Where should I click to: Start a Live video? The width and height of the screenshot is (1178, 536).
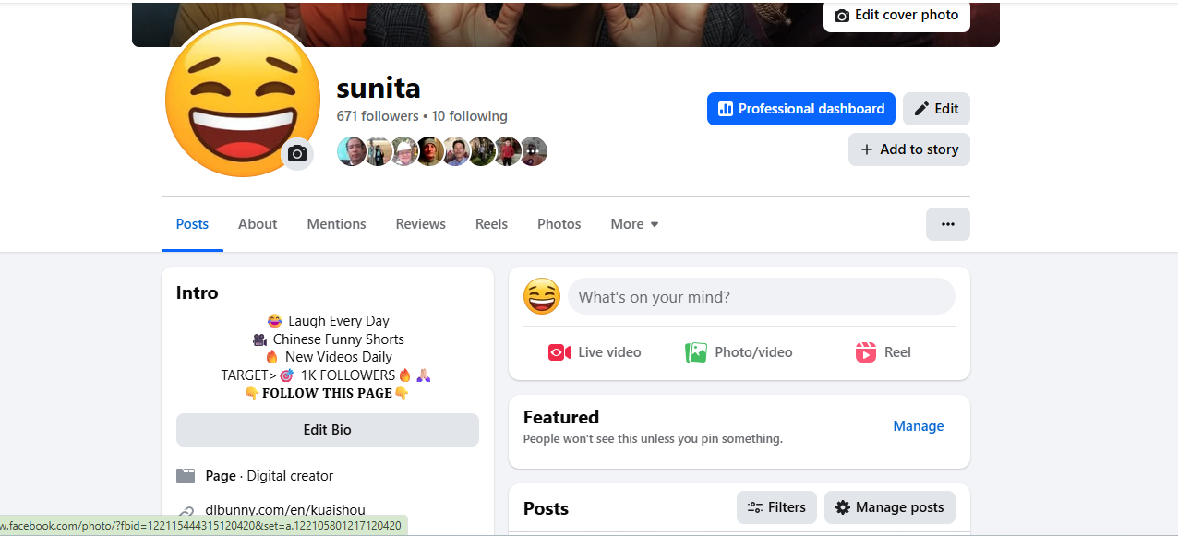(x=595, y=352)
